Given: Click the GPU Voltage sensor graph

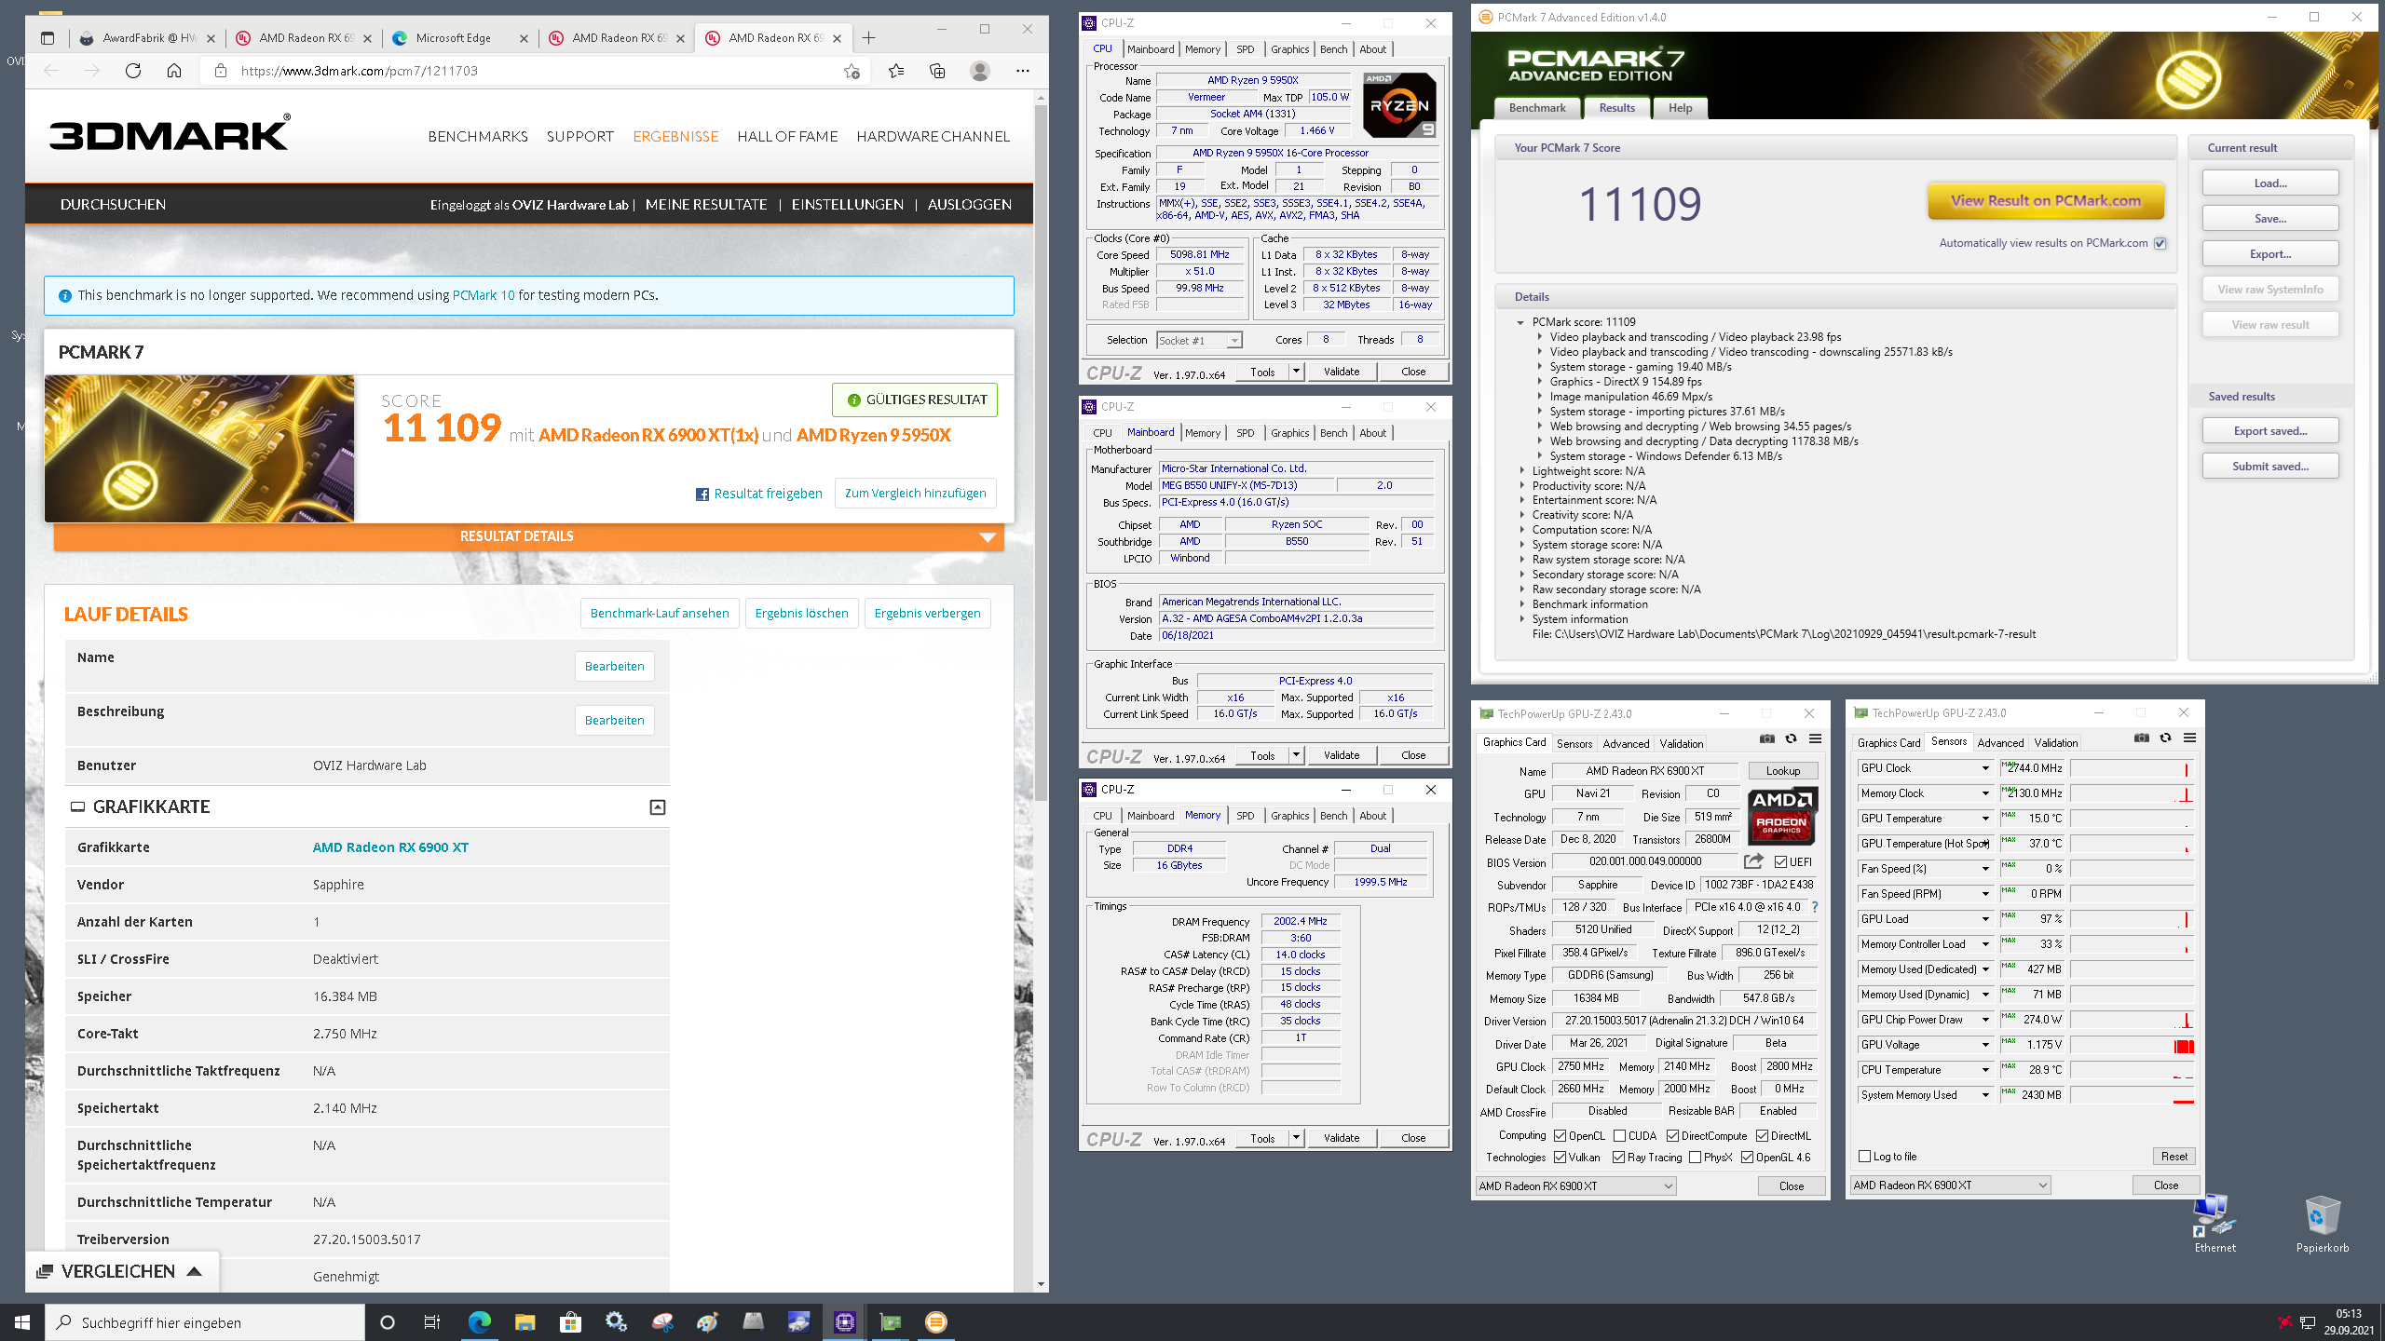Looking at the screenshot, I should coord(2133,1046).
